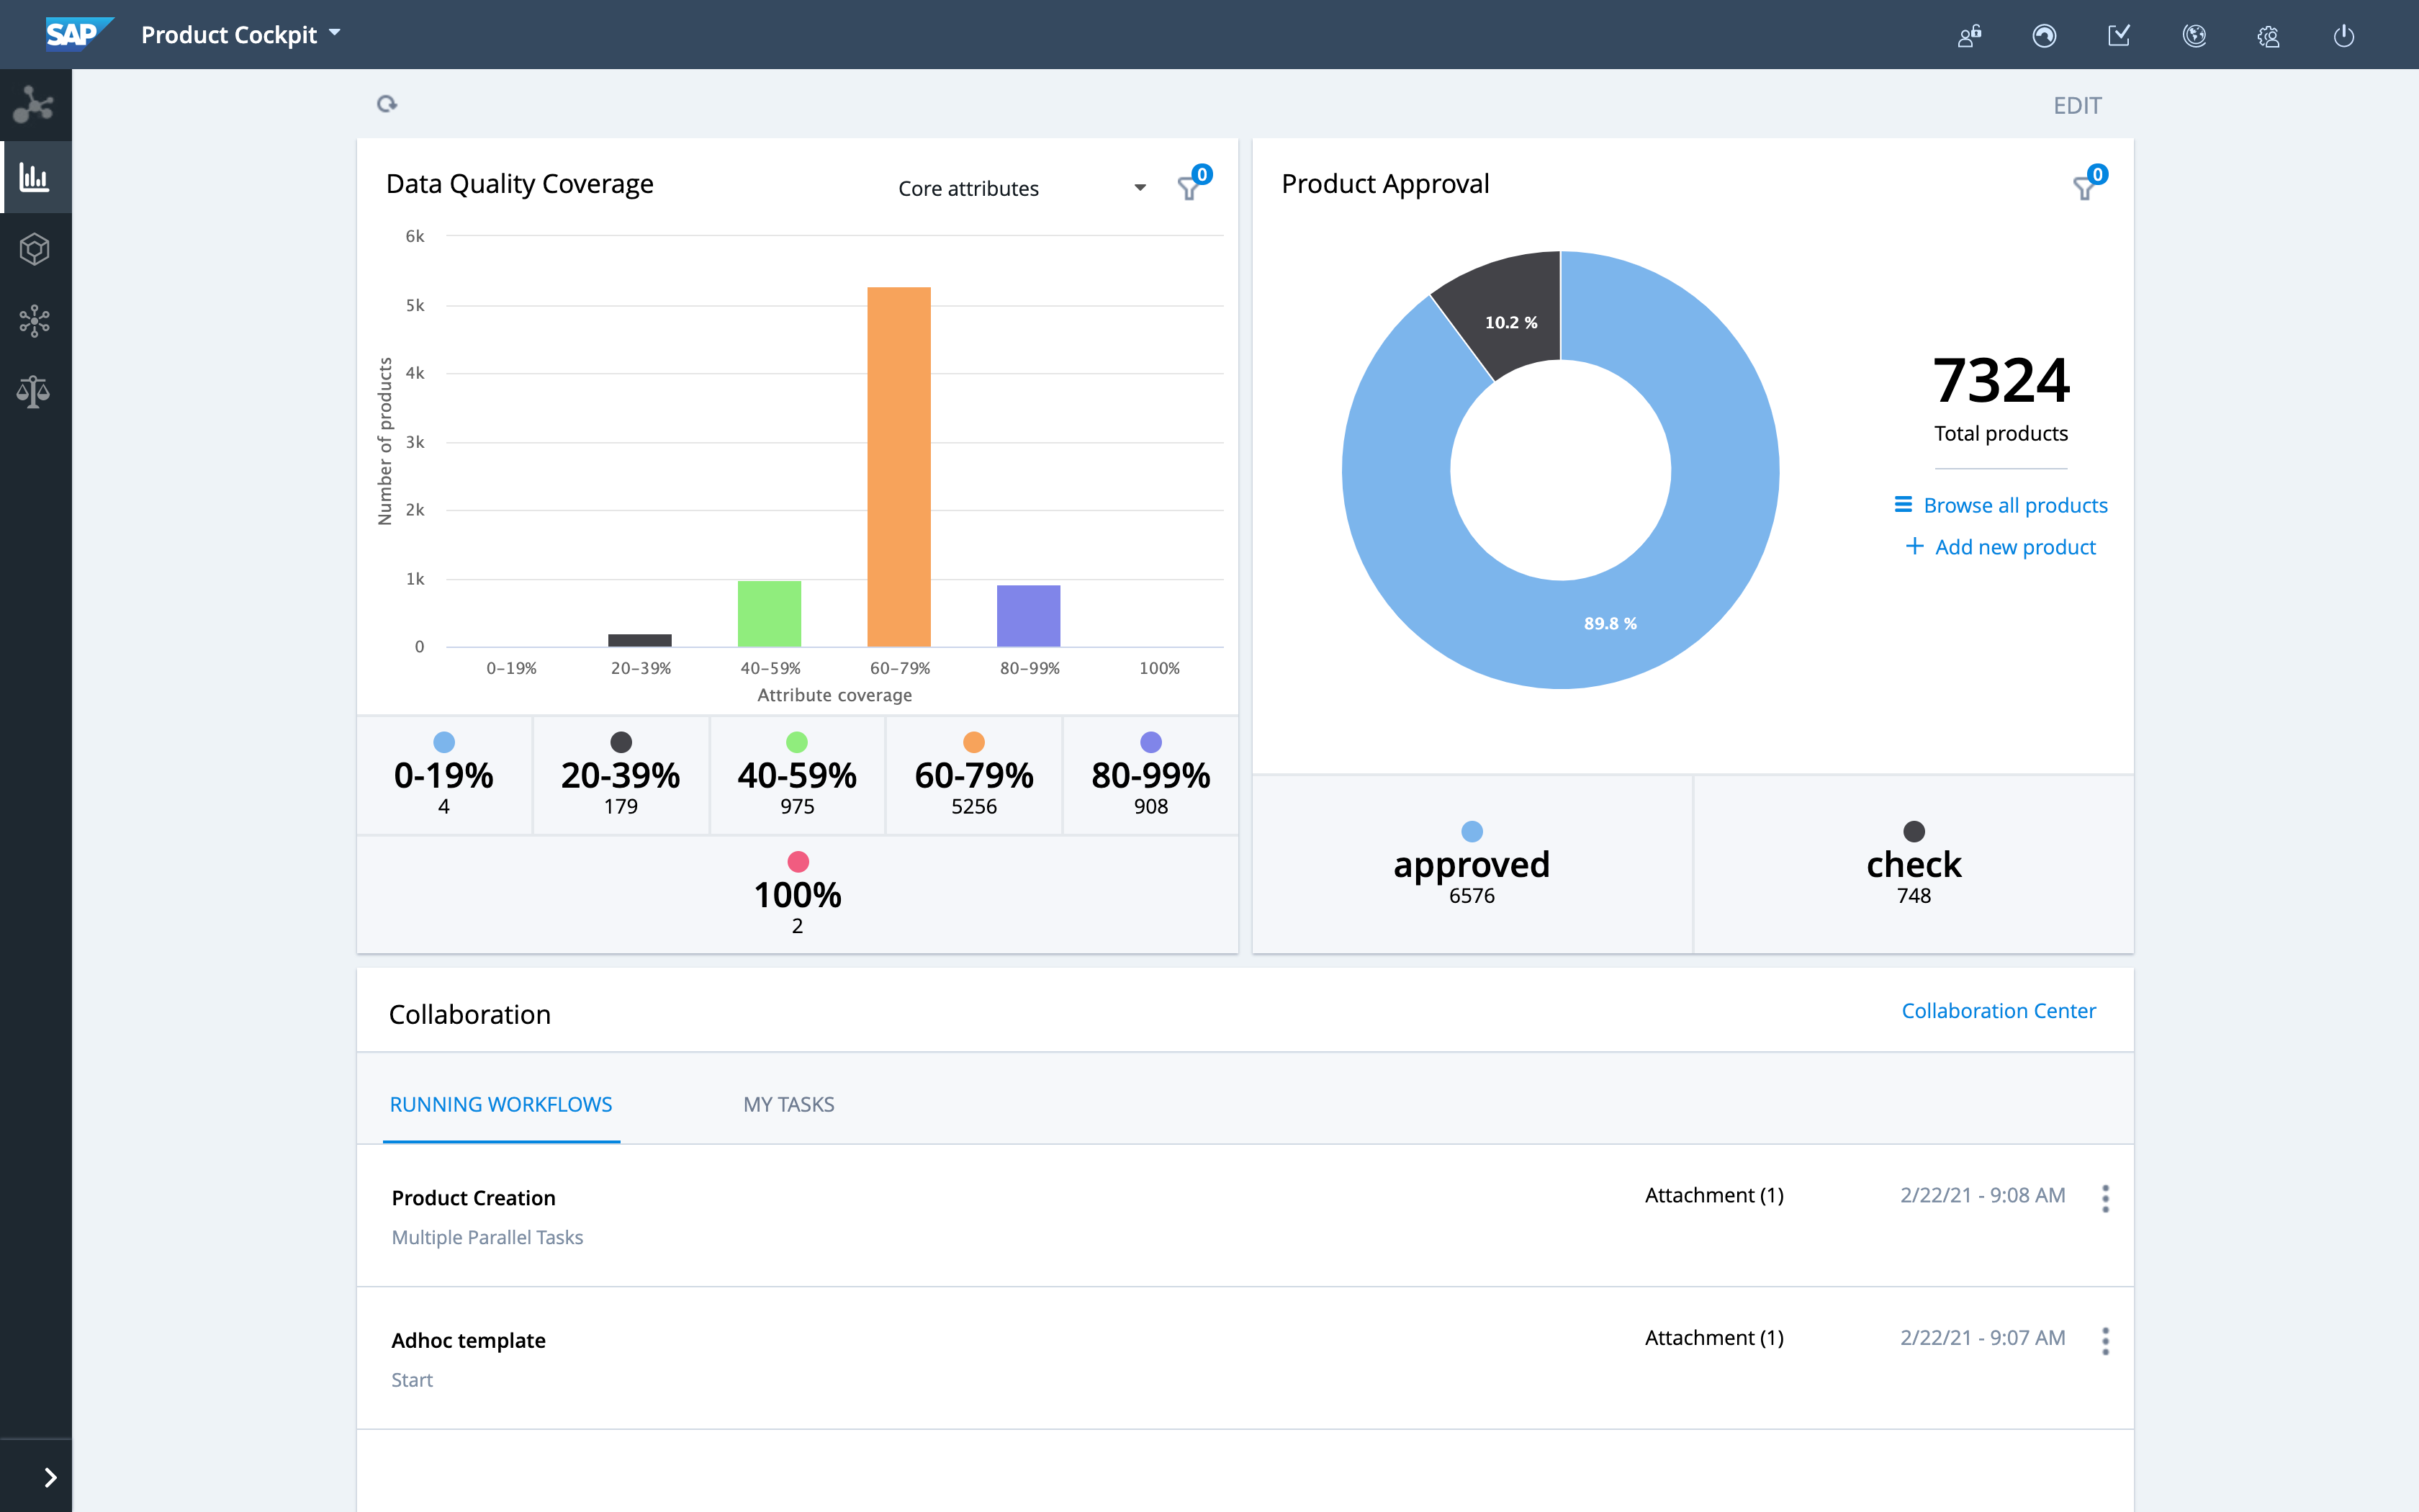Open user settings gear icon
This screenshot has height=1512, width=2419.
tap(2268, 36)
